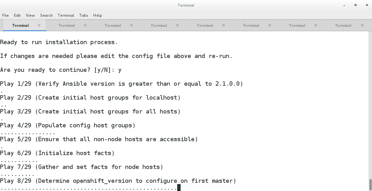372x191 pixels.
Task: Open the Help menu
Action: 98,15
